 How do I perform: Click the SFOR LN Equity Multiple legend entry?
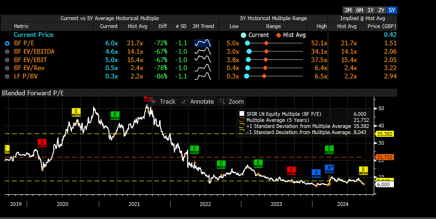coord(284,114)
